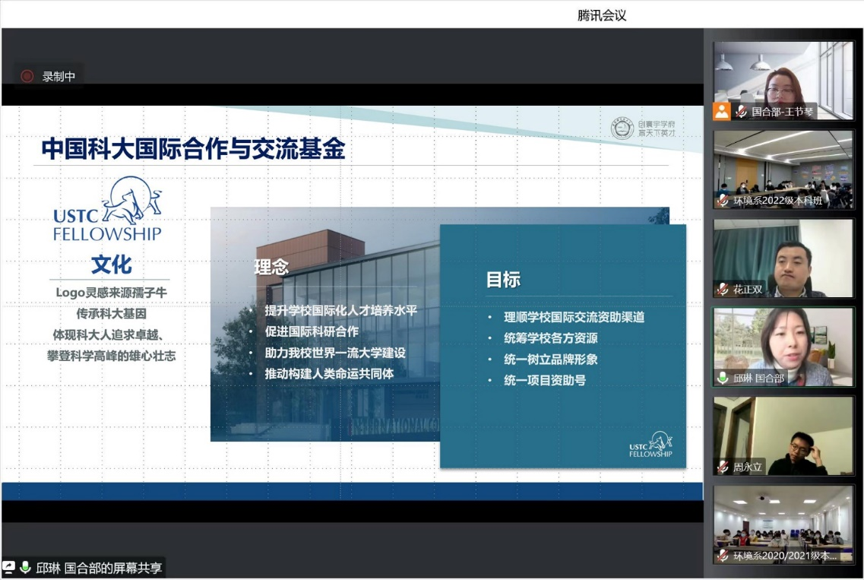Screen dimensions: 864x580
Task: Click the bullet 统筹学校各方资源
Action: point(550,338)
